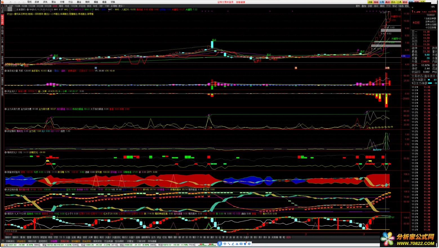This screenshot has width=439, height=248.
Task: Click 统计 statistics toolbar button
Action: pos(376,6)
